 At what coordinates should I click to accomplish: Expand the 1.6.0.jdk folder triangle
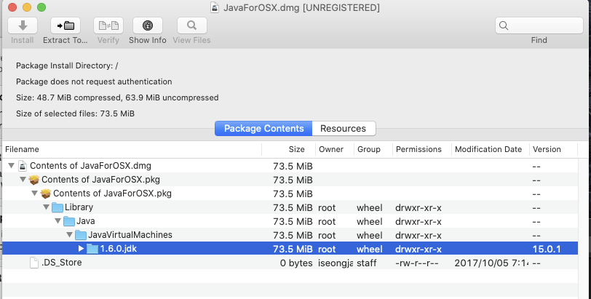(x=81, y=249)
